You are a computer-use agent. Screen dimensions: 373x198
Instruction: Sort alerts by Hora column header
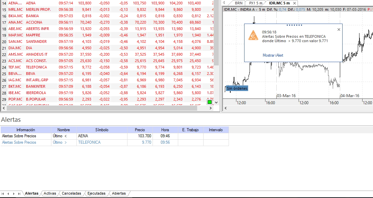coord(165,130)
